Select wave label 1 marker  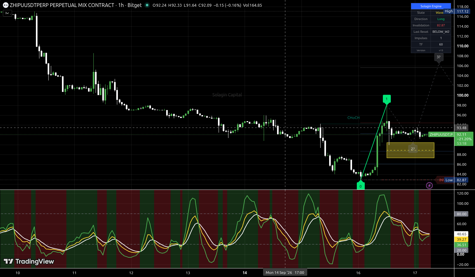click(387, 99)
